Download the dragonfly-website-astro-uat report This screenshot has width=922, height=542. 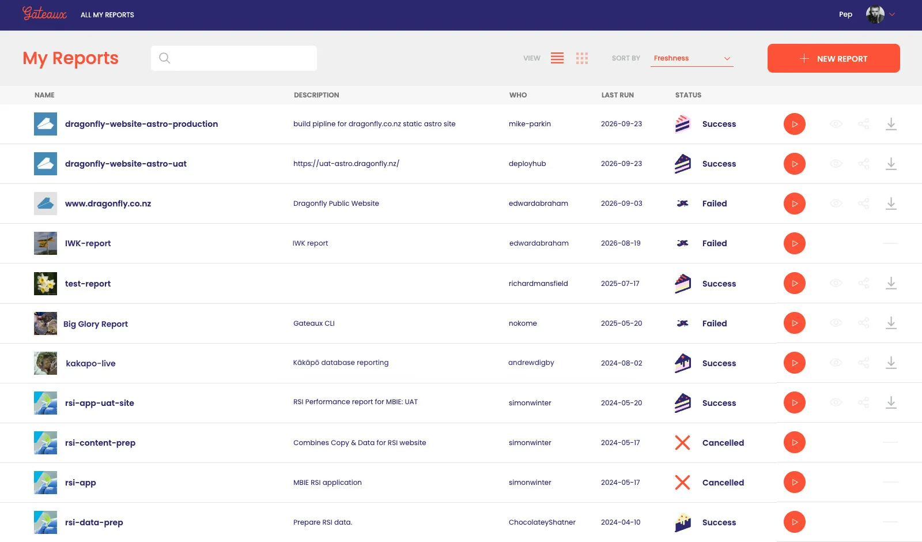tap(891, 164)
